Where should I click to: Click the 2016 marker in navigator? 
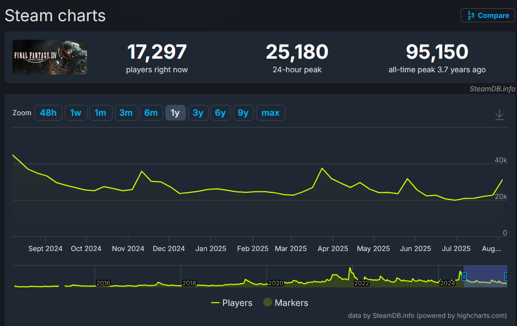point(103,283)
